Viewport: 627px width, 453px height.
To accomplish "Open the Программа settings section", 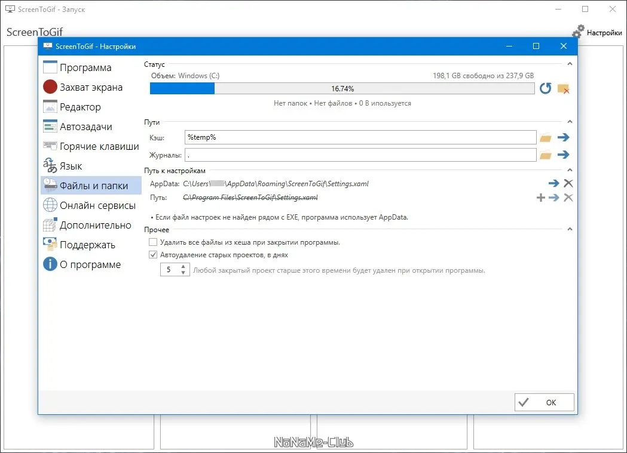I will point(91,67).
